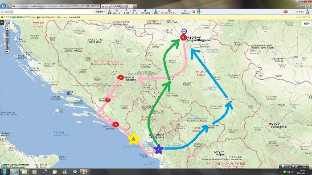Open the map type dropdown at top right
The image size is (312, 175).
pos(306,23)
